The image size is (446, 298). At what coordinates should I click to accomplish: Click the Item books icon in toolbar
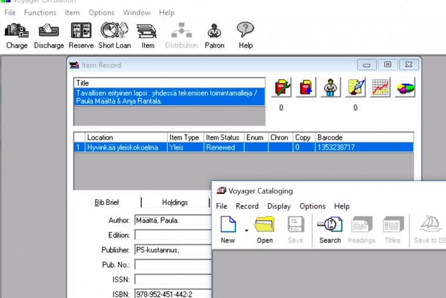147,31
